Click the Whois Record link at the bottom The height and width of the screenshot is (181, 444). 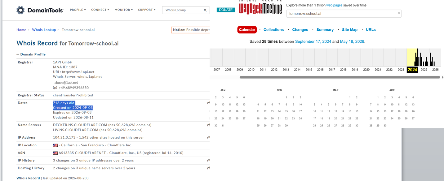point(28,178)
